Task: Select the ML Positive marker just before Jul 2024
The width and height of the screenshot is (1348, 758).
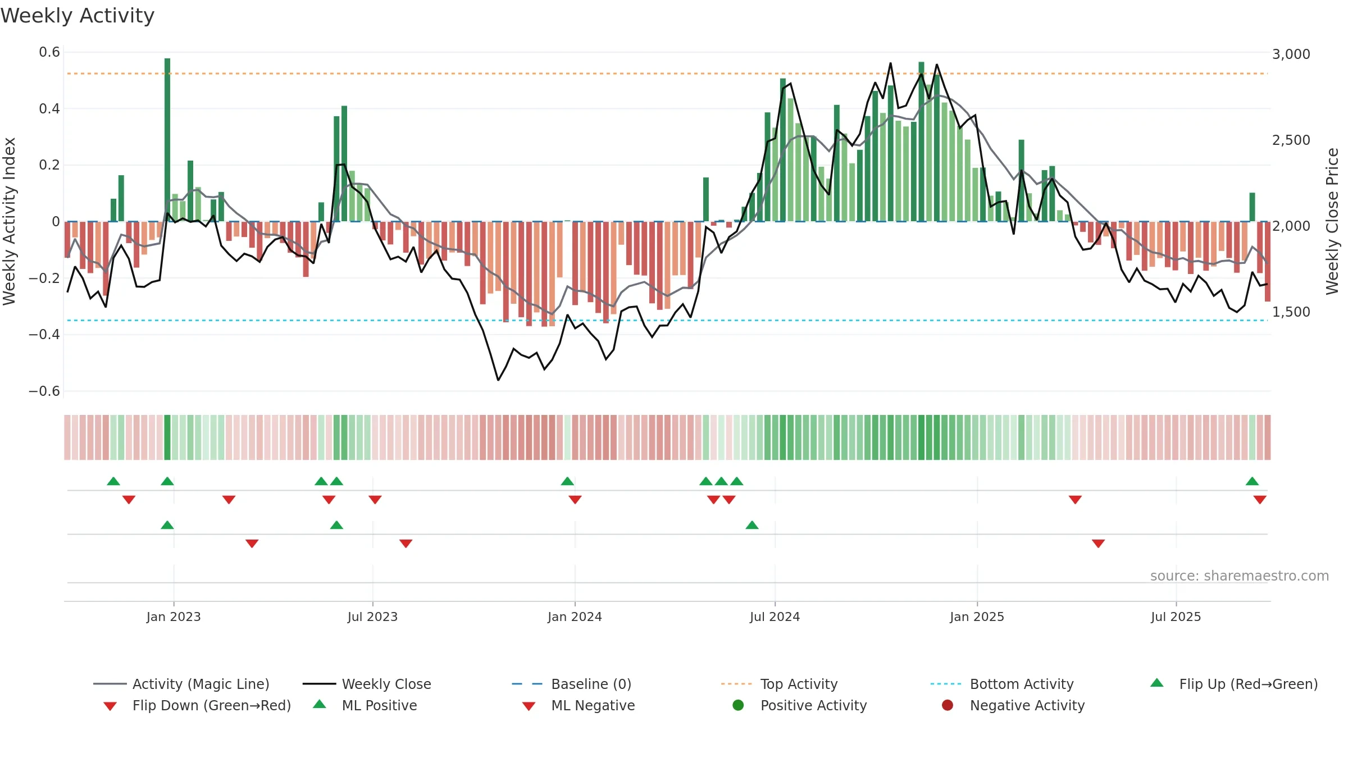Action: tap(752, 525)
